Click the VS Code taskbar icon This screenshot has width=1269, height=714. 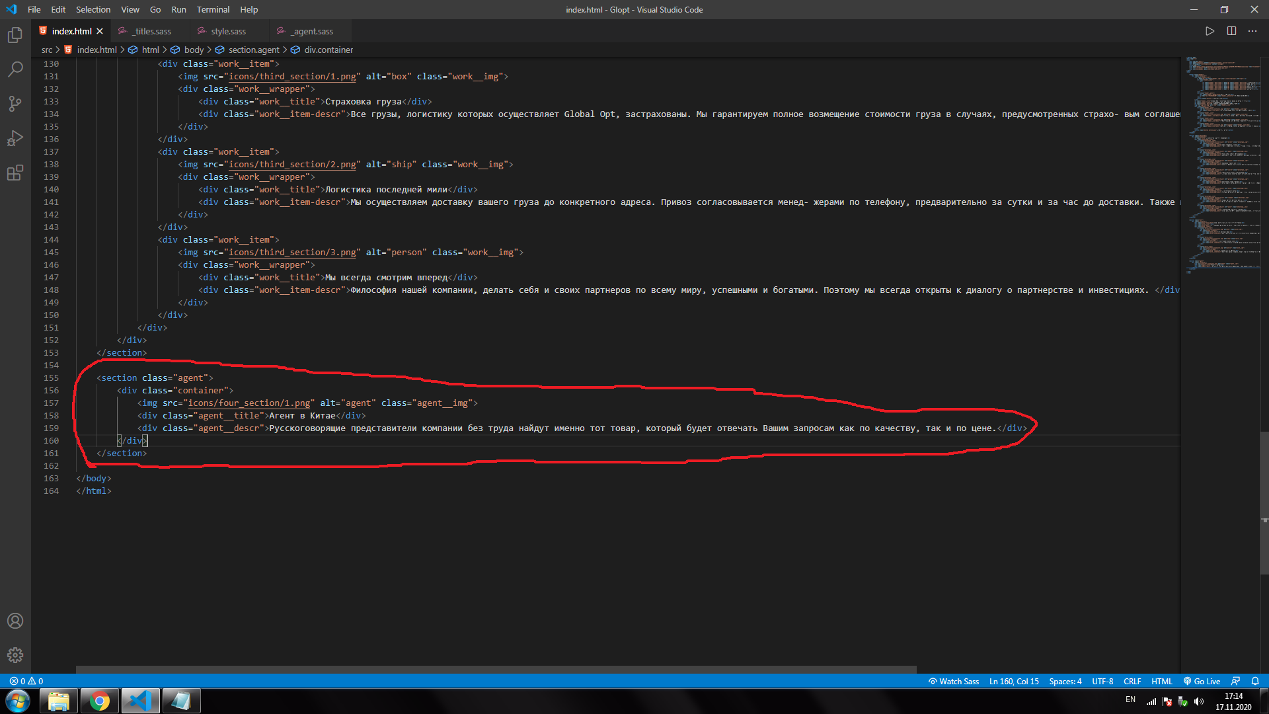[x=141, y=701]
